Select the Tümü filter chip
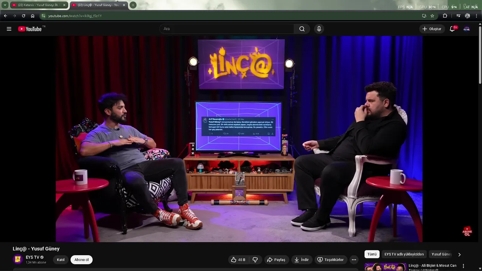 pos(372,254)
